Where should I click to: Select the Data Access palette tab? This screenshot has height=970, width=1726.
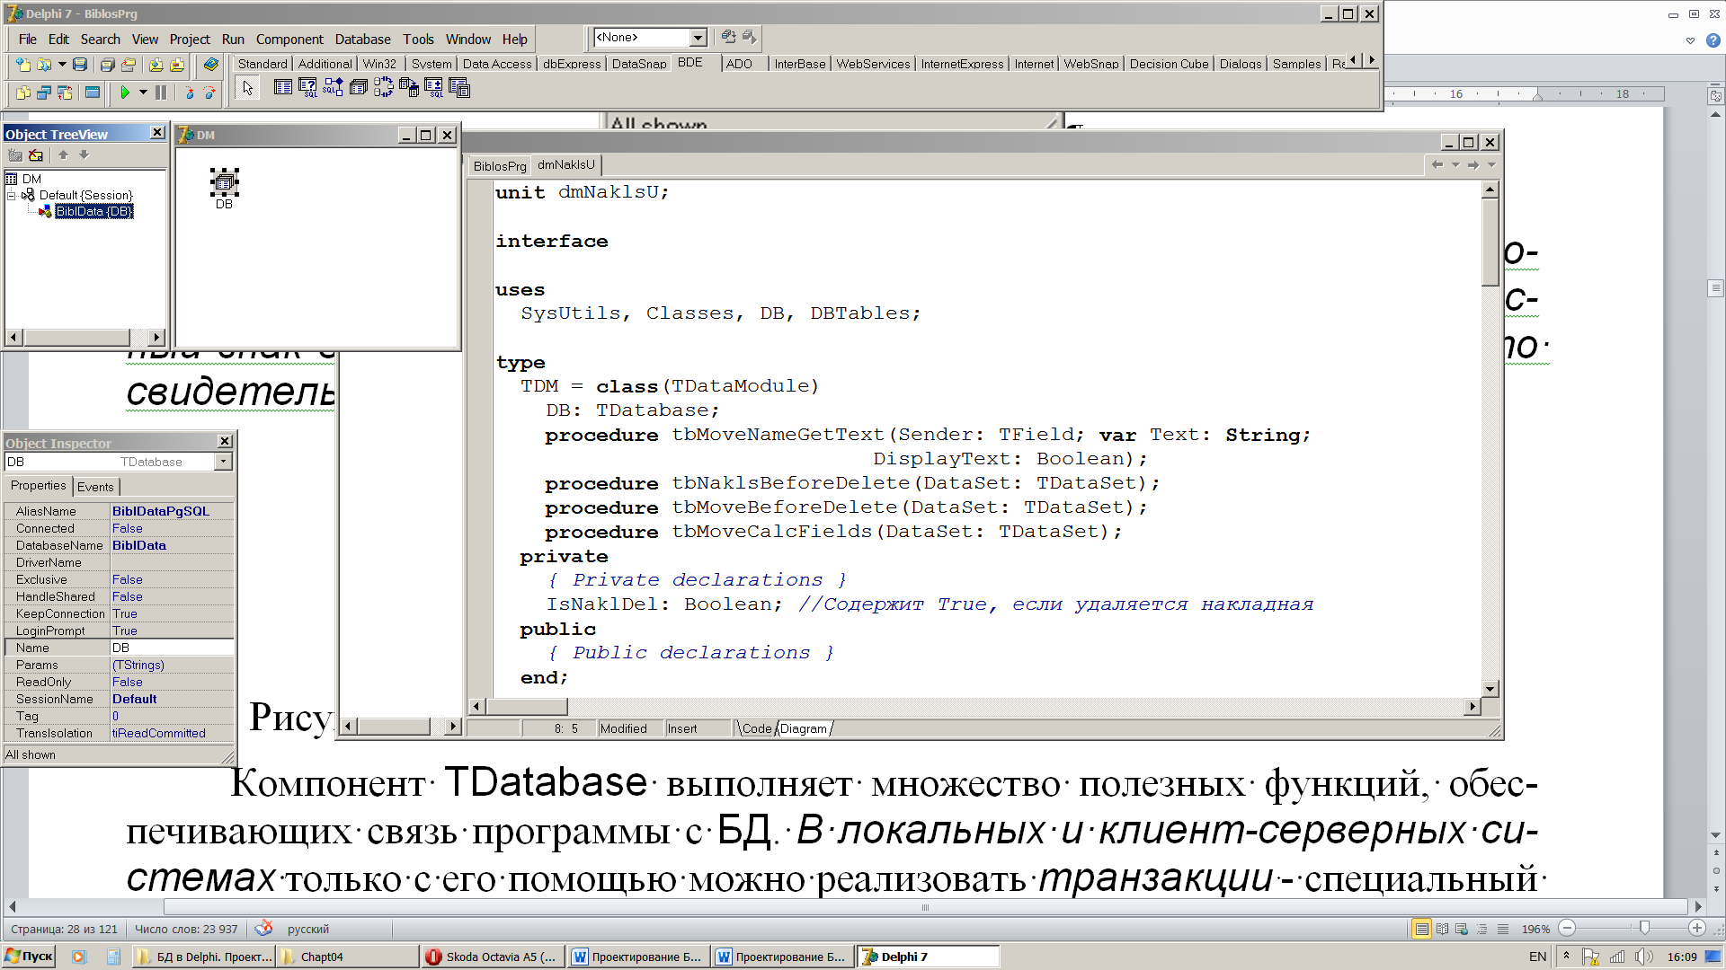[497, 64]
